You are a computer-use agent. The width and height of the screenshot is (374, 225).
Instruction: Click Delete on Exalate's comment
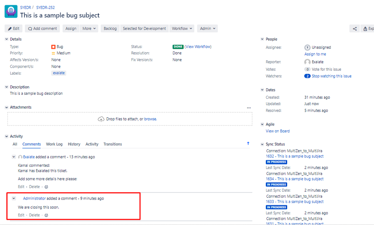[34, 187]
